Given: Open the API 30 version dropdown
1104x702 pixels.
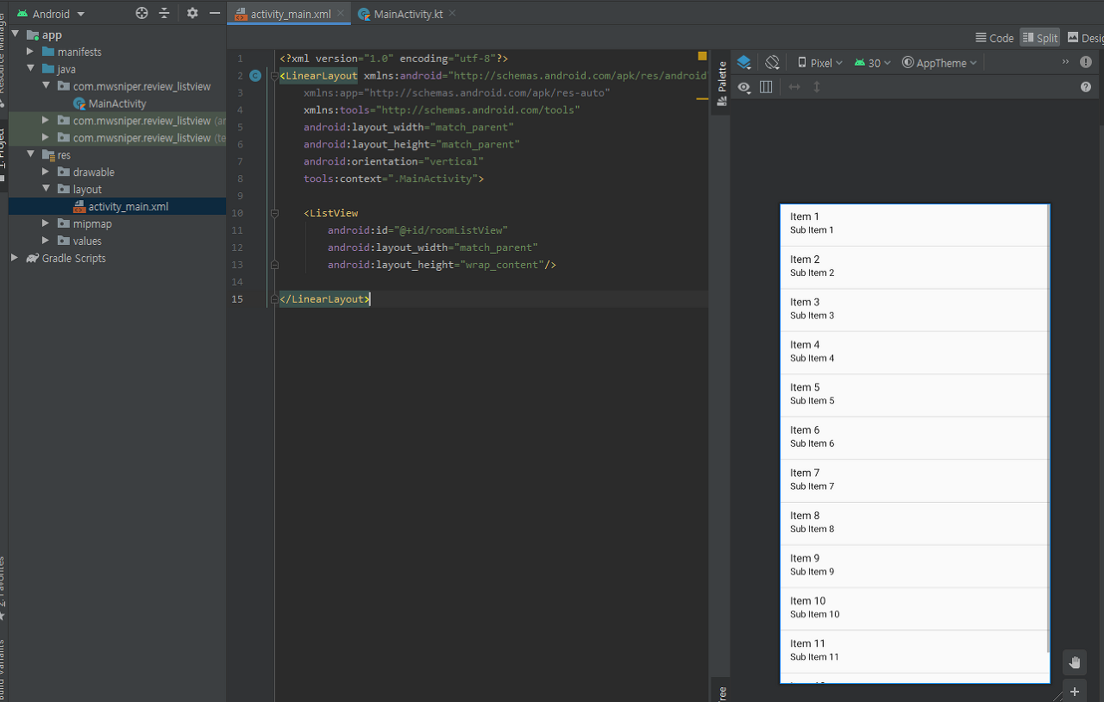Looking at the screenshot, I should click(x=873, y=63).
